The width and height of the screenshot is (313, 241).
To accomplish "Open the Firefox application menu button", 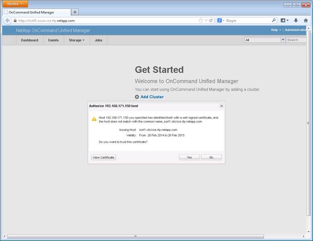I will [x=15, y=4].
